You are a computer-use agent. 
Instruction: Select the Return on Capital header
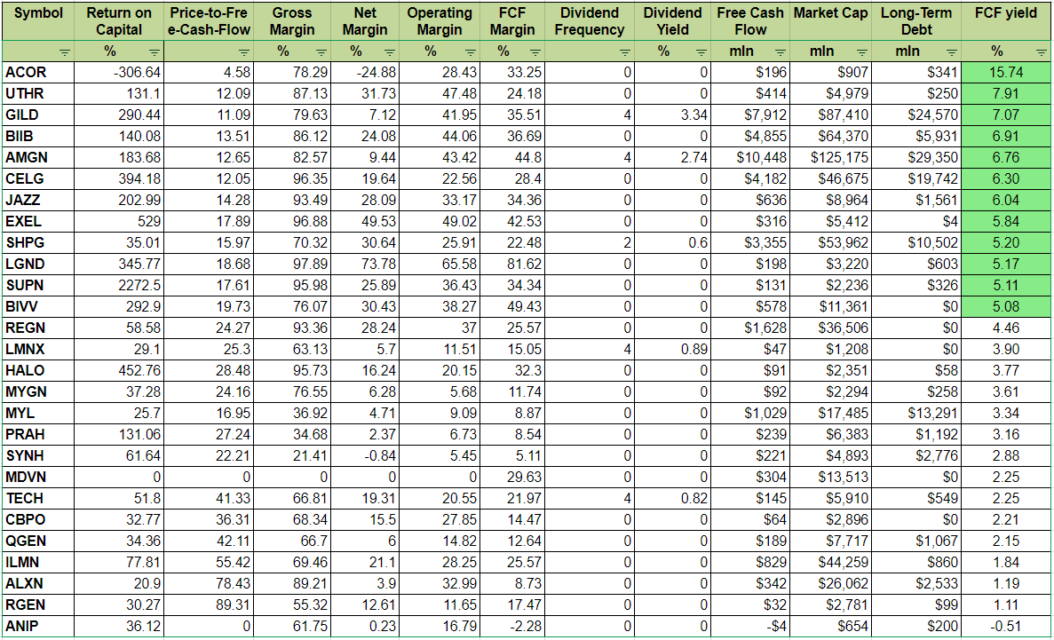(118, 21)
